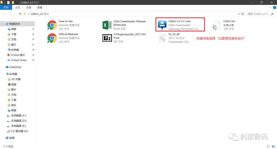Open the Official Website Chrome shortcut
Screen dimensions: 277x149
click(x=52, y=38)
